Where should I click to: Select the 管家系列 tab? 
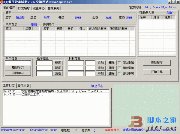[x=53, y=8]
